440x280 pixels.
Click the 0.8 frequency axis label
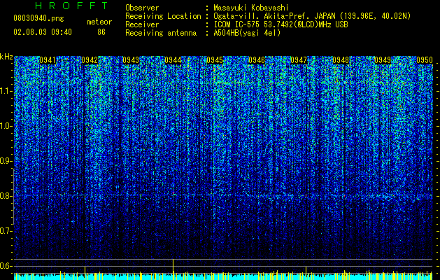tap(5, 196)
